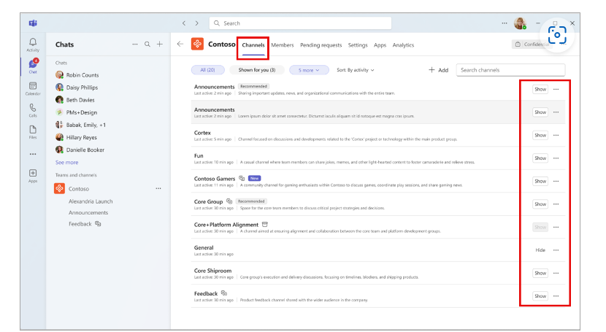The width and height of the screenshot is (606, 332).
Task: Click the Search channels field
Action: point(510,70)
